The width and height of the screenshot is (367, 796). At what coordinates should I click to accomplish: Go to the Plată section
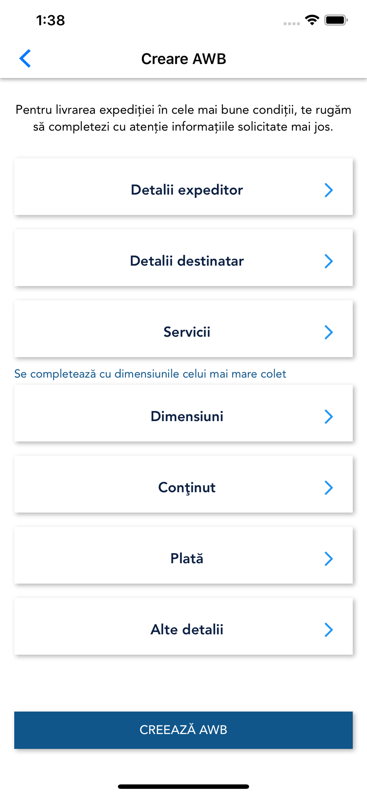(183, 555)
